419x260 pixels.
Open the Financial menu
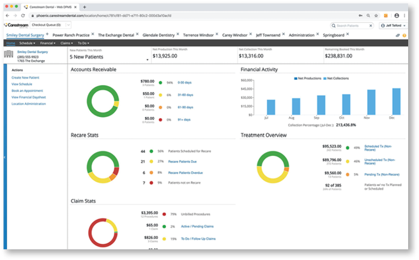[47, 43]
